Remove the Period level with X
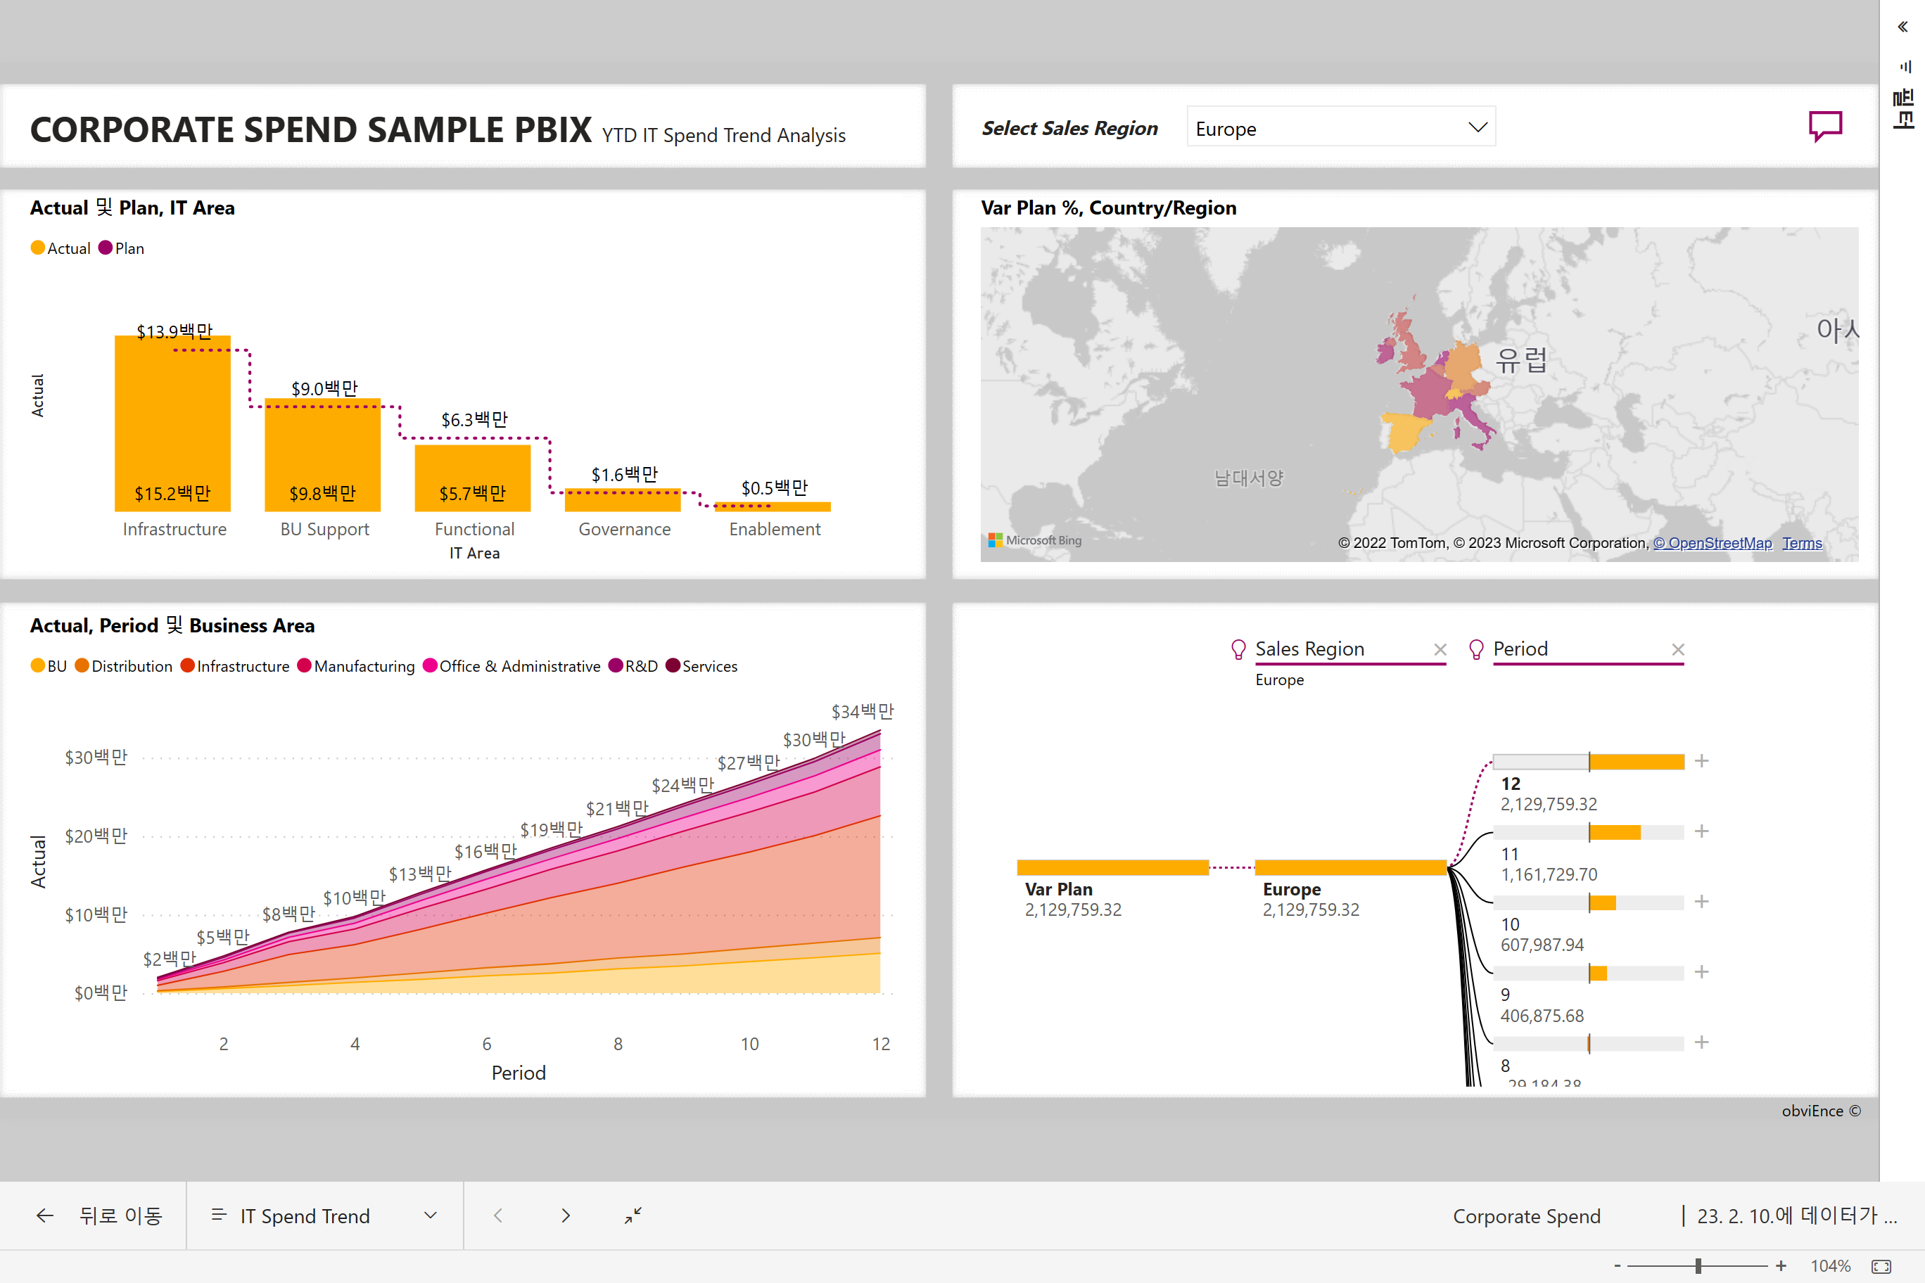 click(x=1678, y=650)
